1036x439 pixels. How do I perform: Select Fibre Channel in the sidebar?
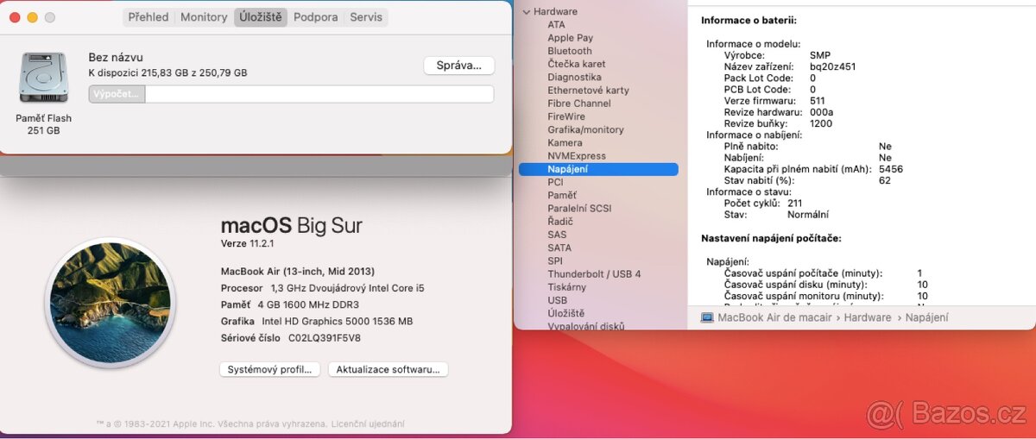(x=578, y=103)
